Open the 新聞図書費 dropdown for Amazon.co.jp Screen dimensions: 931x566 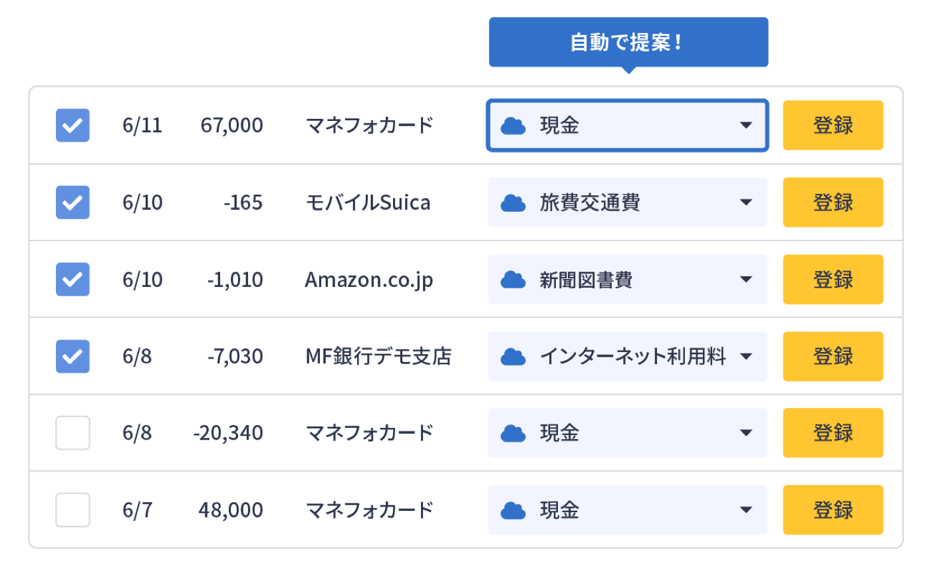coord(746,280)
